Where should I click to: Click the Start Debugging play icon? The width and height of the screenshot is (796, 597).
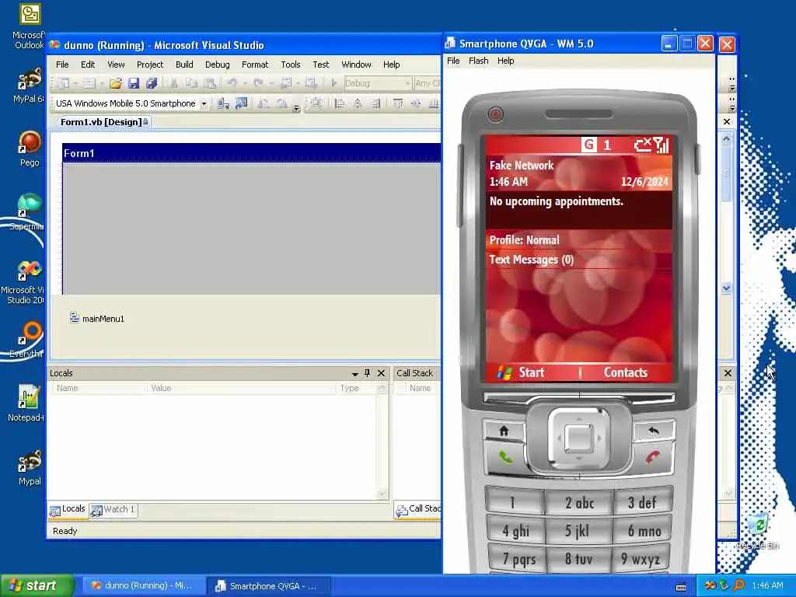click(334, 82)
